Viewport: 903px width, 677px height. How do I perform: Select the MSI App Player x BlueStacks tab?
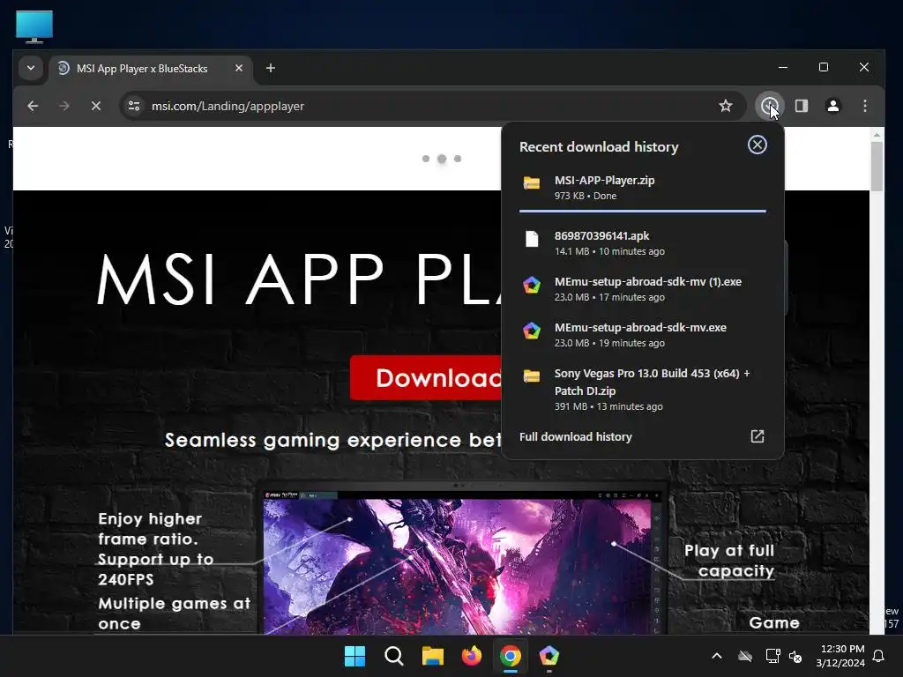click(151, 69)
